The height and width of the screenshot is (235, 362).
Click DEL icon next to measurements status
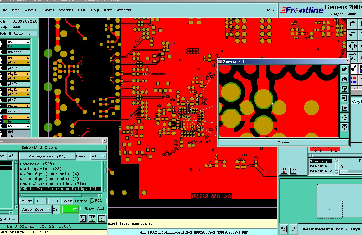coord(284,229)
